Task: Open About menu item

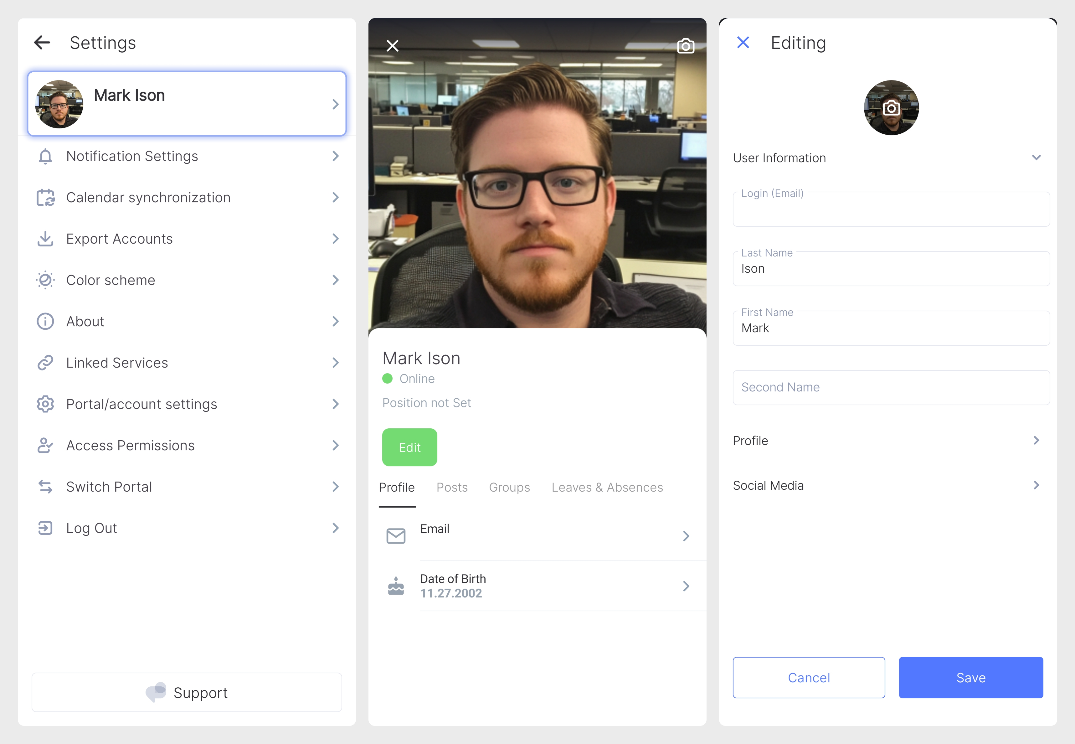Action: pyautogui.click(x=187, y=322)
